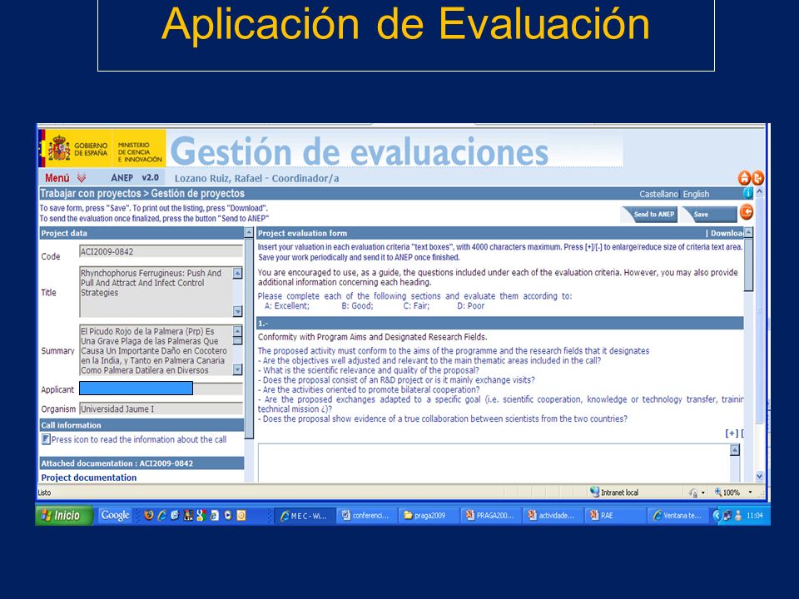
Task: Click evaluation form panel scroll up arrow
Action: [748, 232]
